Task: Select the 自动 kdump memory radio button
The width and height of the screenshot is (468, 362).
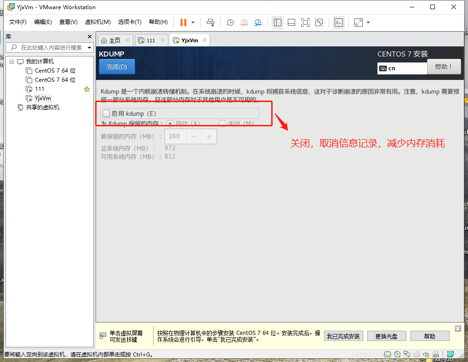Action: point(170,123)
